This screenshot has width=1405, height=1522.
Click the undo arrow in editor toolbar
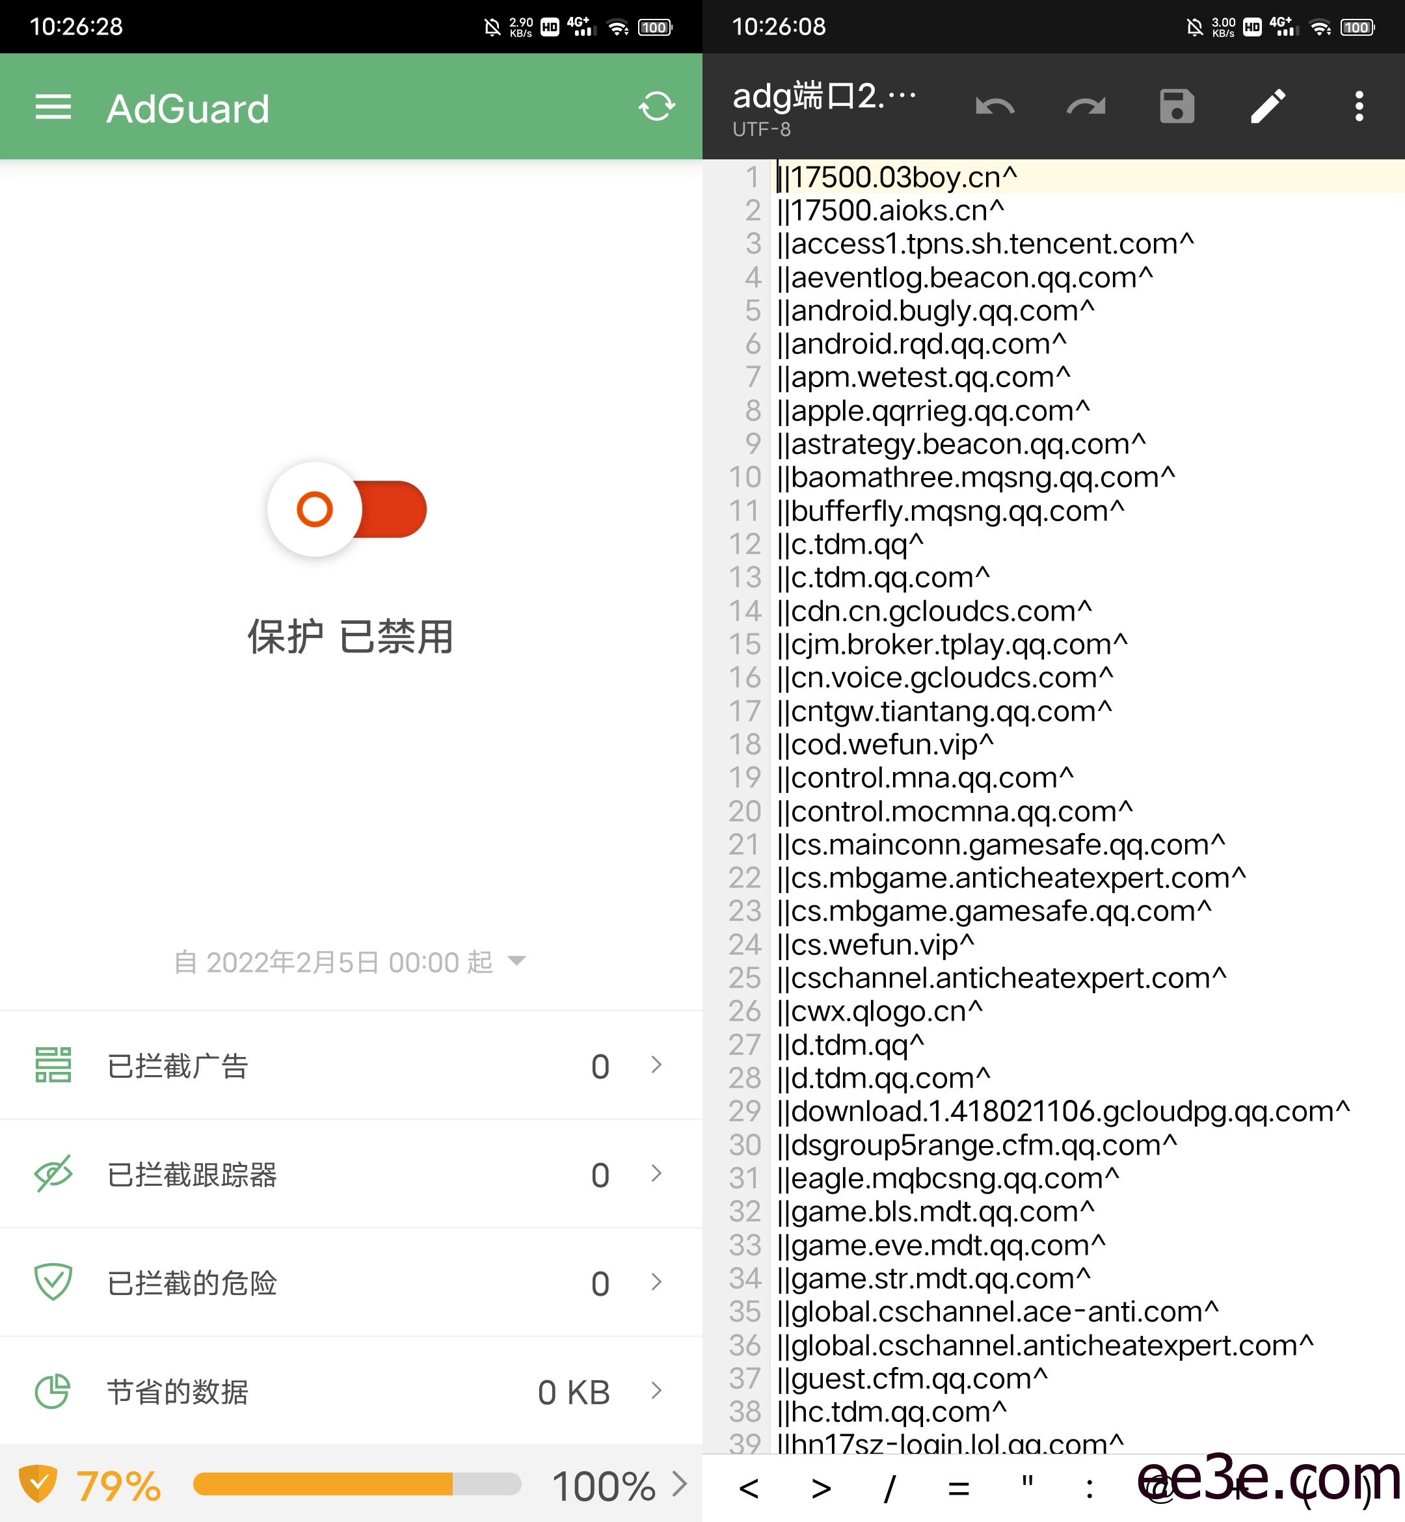(995, 107)
